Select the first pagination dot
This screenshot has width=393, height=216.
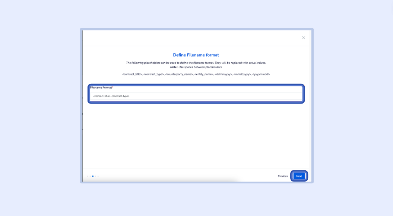88,176
